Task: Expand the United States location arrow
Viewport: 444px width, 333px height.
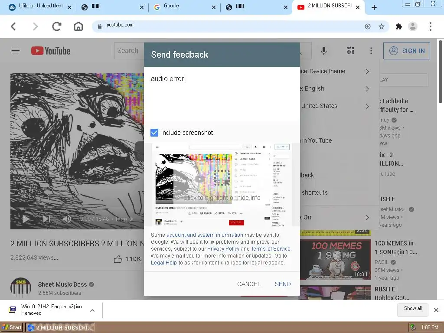Action: 367,106
